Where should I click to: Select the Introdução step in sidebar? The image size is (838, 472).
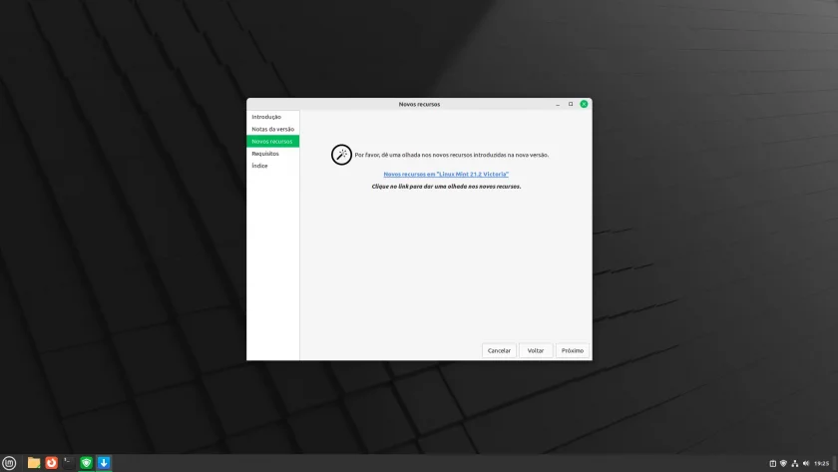click(x=272, y=117)
